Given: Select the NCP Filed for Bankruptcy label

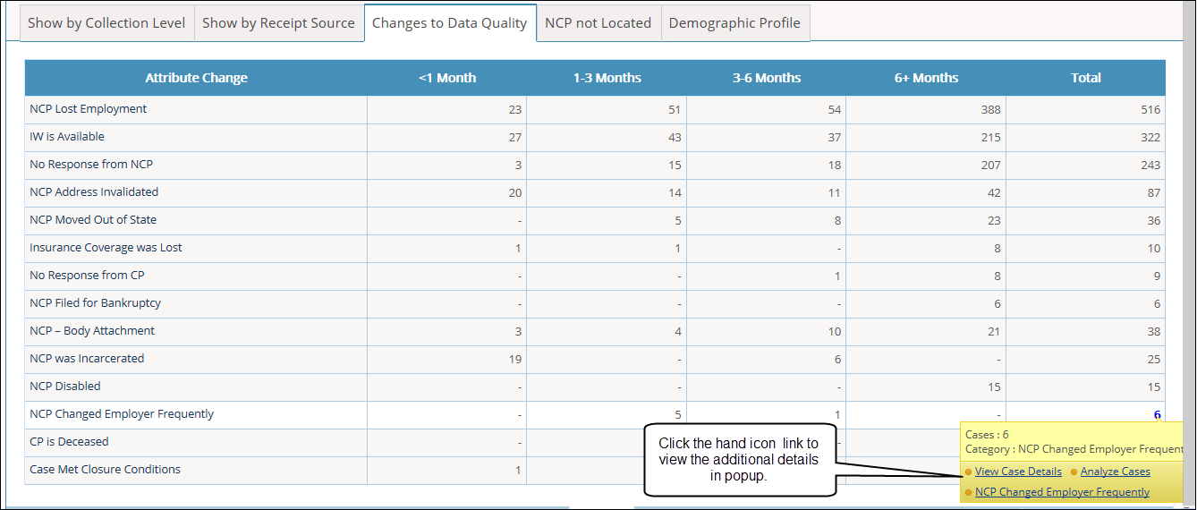Looking at the screenshot, I should 95,303.
